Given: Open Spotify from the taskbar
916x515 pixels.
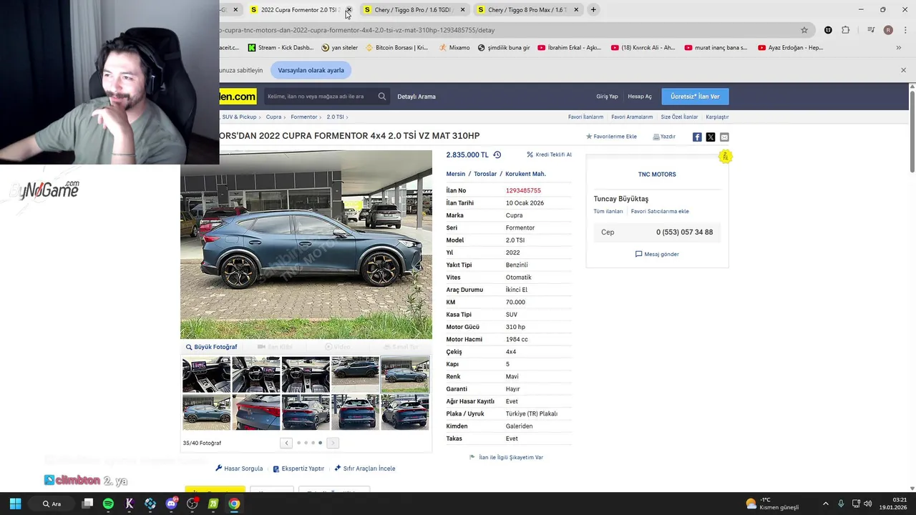Looking at the screenshot, I should pos(108,504).
